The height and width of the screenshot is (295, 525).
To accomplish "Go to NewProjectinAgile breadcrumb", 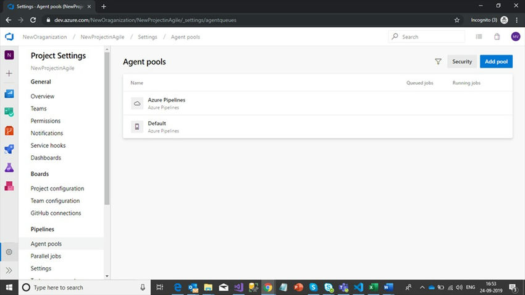I will tap(103, 37).
